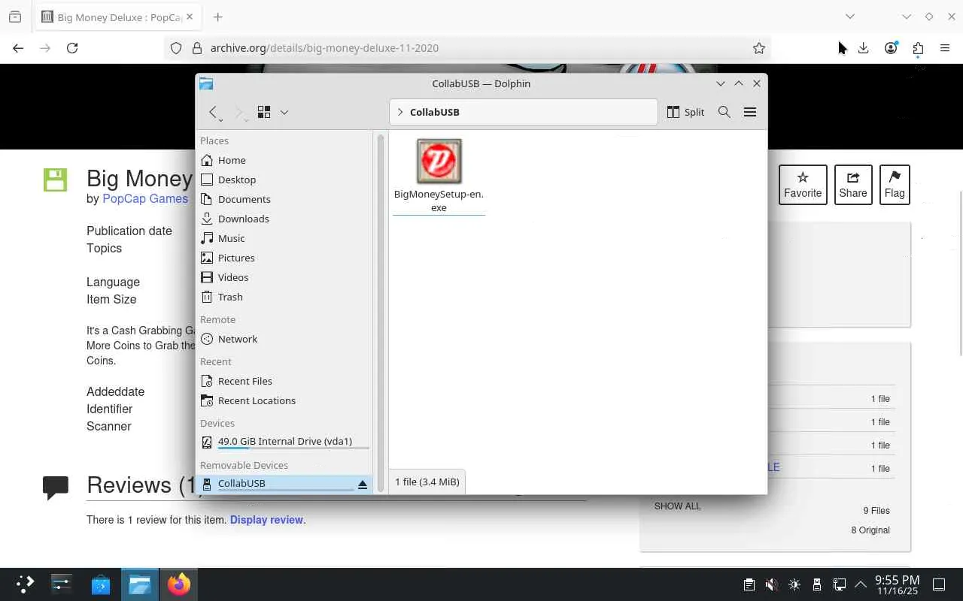963x601 pixels.
Task: Reload the archive.org page in Firefox
Action: 72,48
